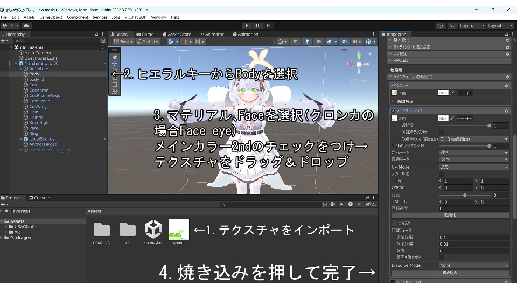
Task: Select the green texture asset thumbnail
Action: coord(179,230)
